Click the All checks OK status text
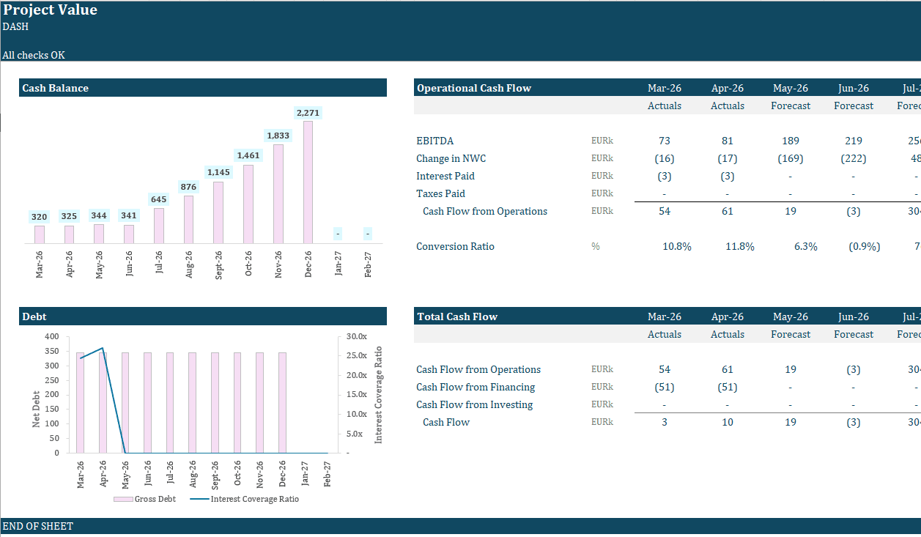921x537 pixels. tap(33, 54)
